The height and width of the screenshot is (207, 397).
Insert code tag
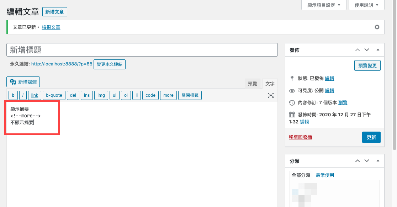tap(150, 95)
